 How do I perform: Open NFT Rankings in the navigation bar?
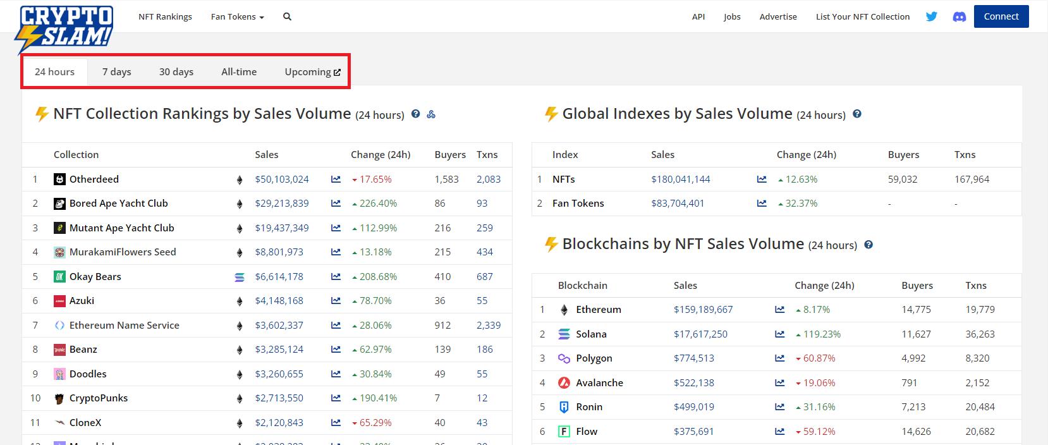click(165, 17)
